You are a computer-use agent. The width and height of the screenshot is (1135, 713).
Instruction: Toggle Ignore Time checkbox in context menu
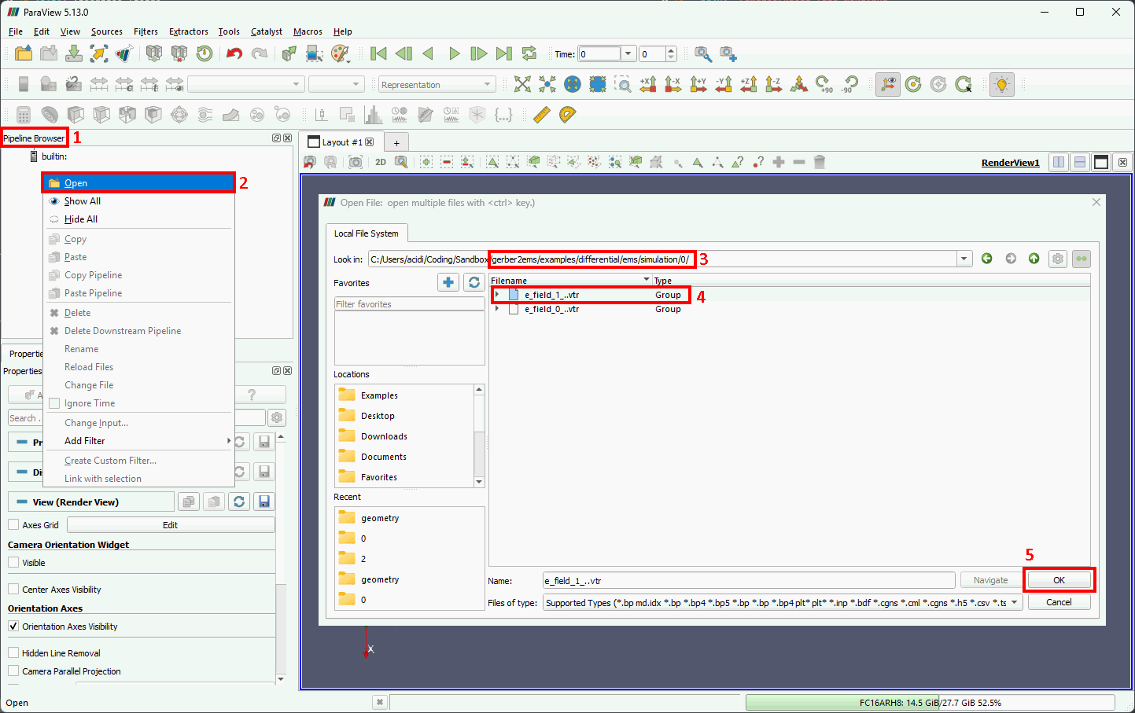click(54, 403)
